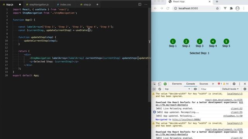Viewport: 248px width, 139px height.
Task: Click the unsaved dot on App.js tab
Action: pyautogui.click(x=20, y=5)
